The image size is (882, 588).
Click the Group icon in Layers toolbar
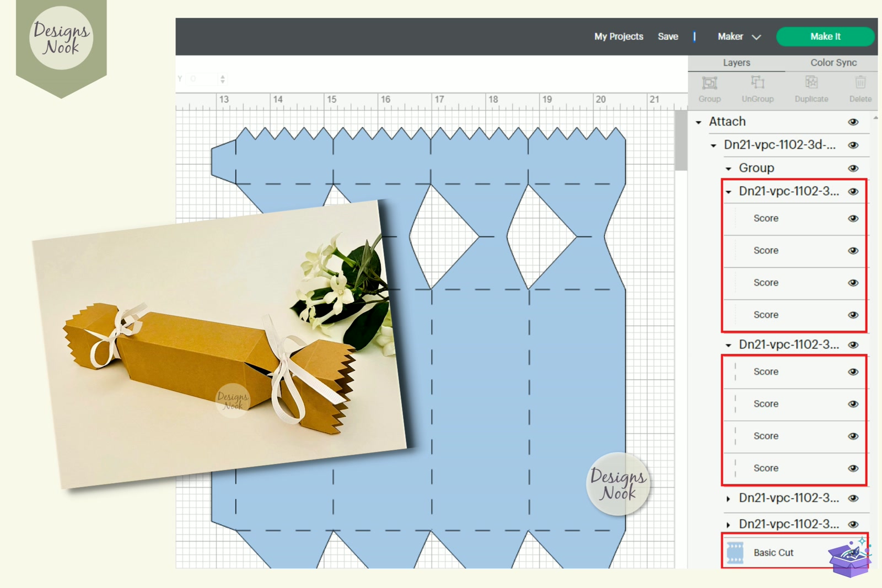click(x=709, y=83)
